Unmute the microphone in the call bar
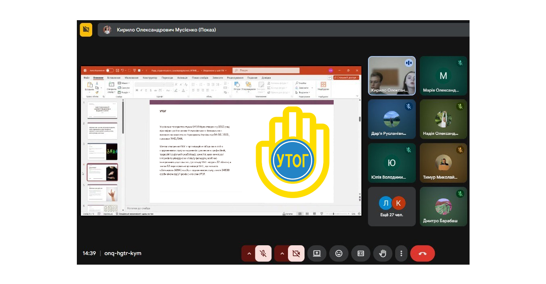The width and height of the screenshot is (546, 284). [263, 253]
